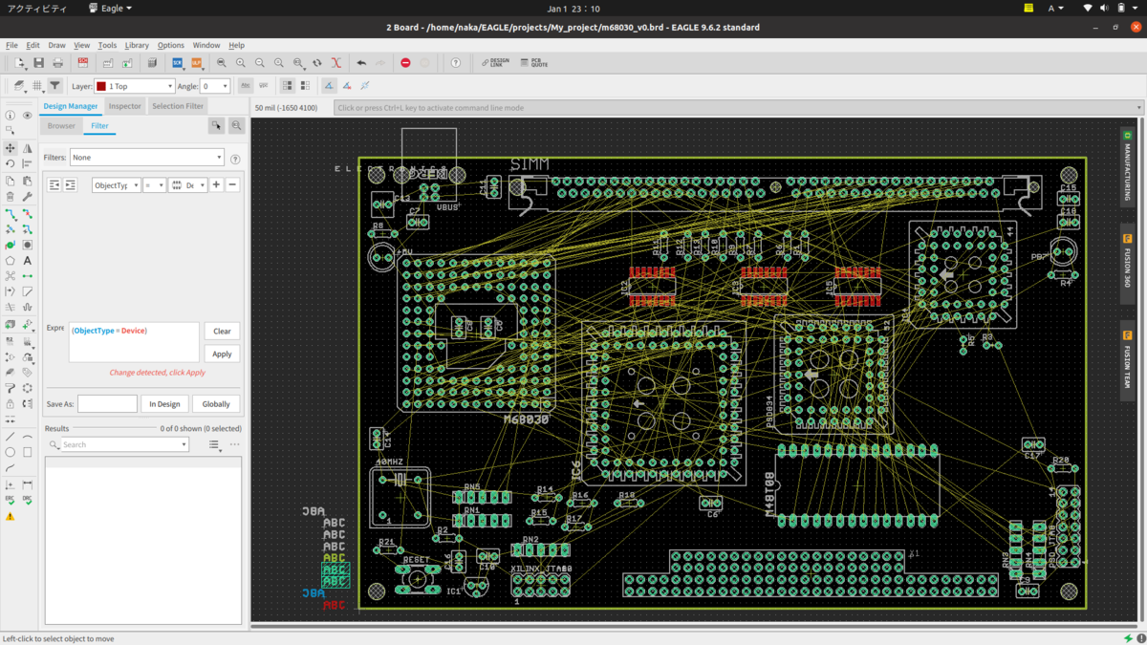Select the Circle drawing tool
1147x645 pixels.
click(10, 453)
